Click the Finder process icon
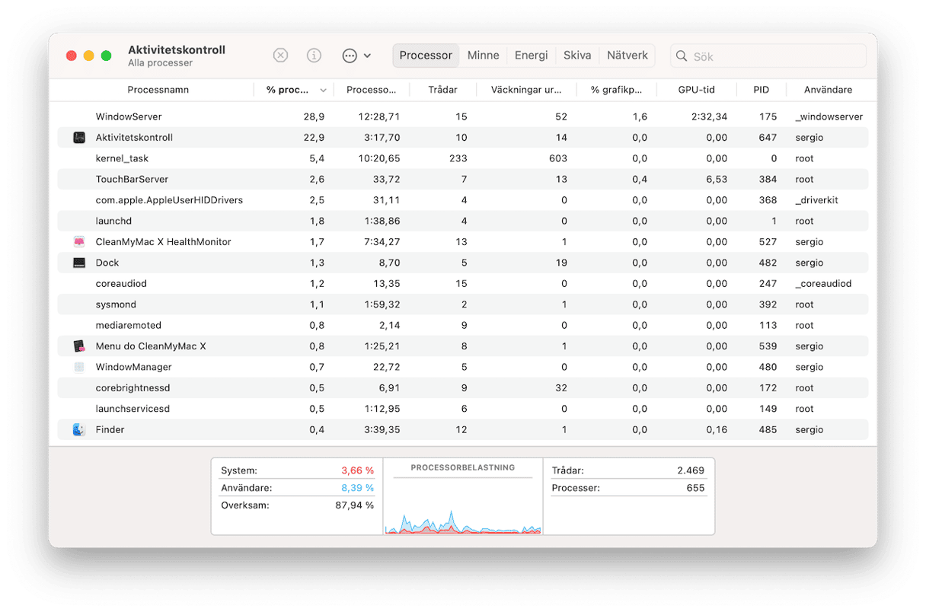 pyautogui.click(x=79, y=429)
